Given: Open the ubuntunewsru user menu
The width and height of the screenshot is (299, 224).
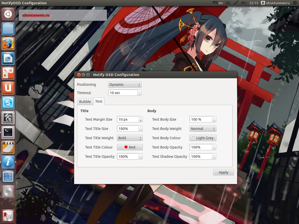Looking at the screenshot, I should pyautogui.click(x=275, y=3).
